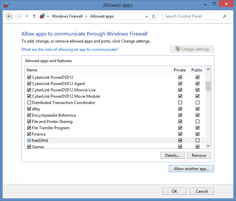Toggle CyberLink PowerDVD12 Moovie Live Public checkbox
The width and height of the screenshot is (236, 201).
197,90
